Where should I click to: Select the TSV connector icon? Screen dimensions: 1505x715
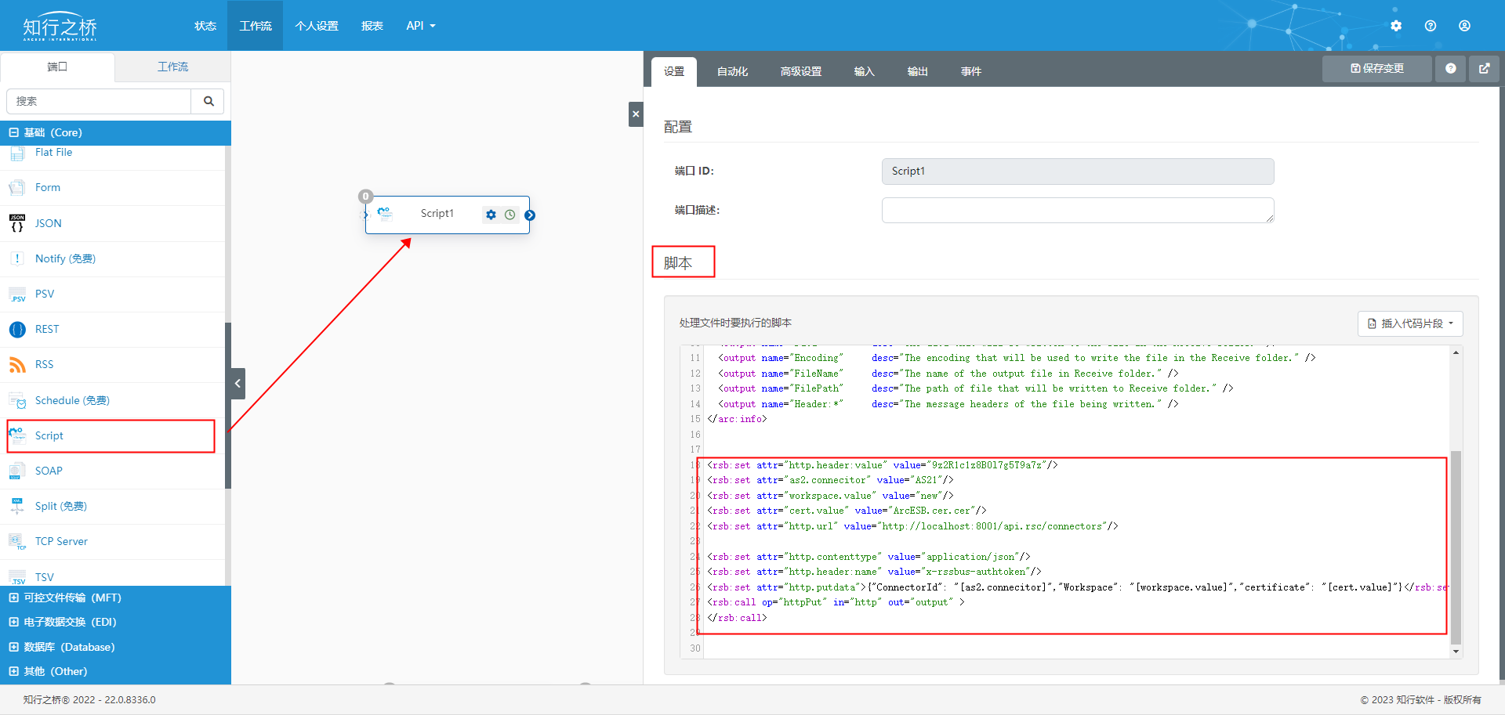click(17, 577)
